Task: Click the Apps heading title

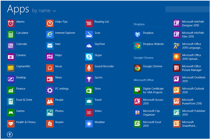Action: (18, 9)
